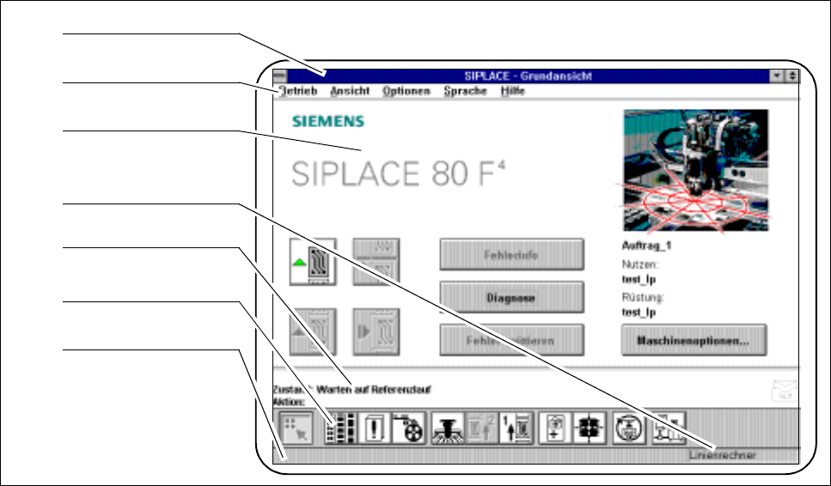
Task: Select the placement nozzle head icon
Action: [449, 428]
